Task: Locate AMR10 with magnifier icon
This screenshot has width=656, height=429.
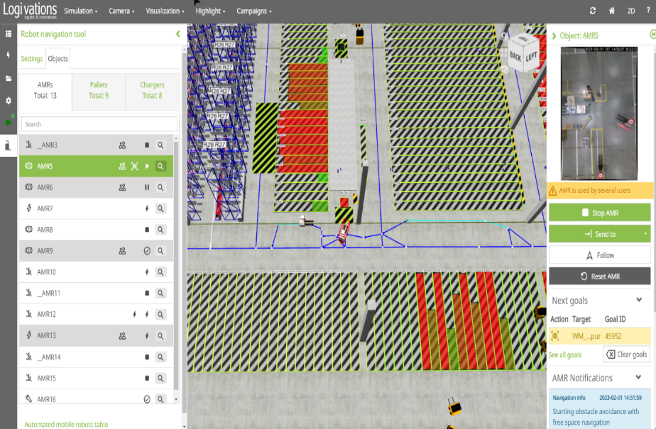Action: (160, 272)
